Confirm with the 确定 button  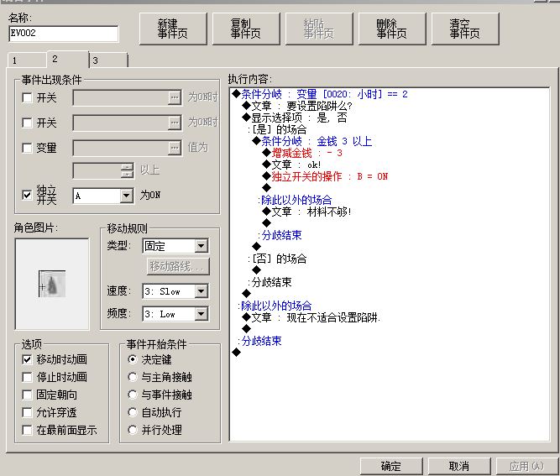(391, 466)
